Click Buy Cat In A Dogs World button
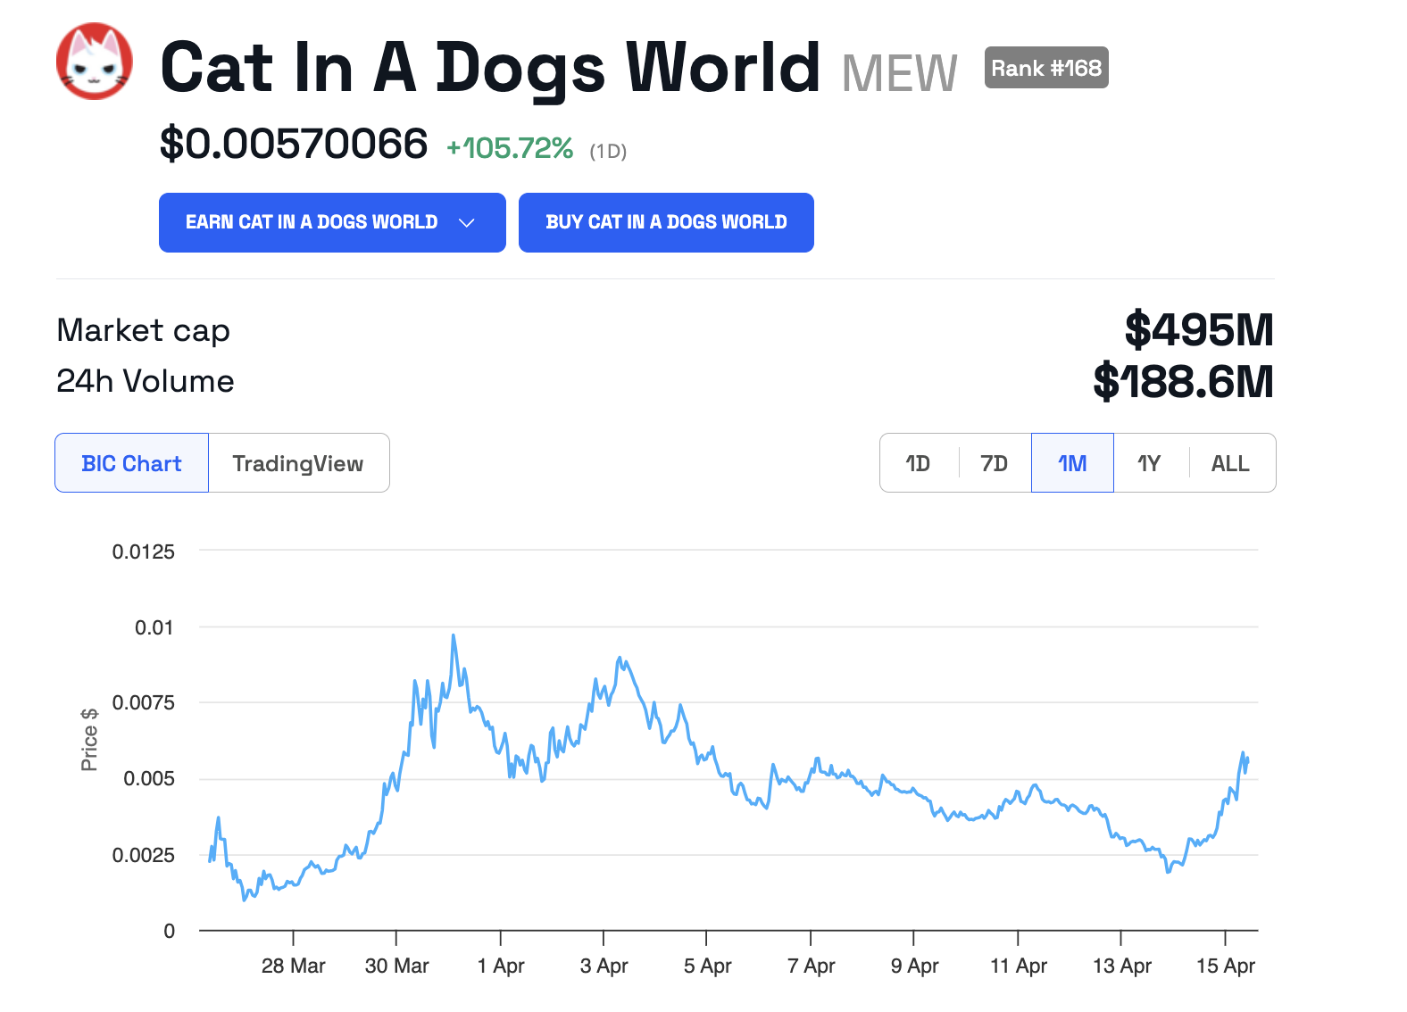 (666, 222)
